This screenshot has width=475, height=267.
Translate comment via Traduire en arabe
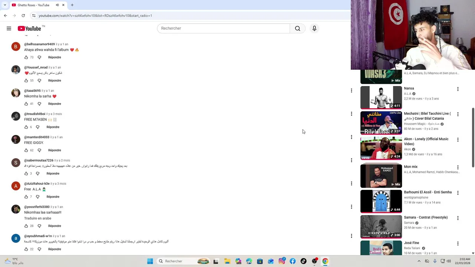point(38,218)
